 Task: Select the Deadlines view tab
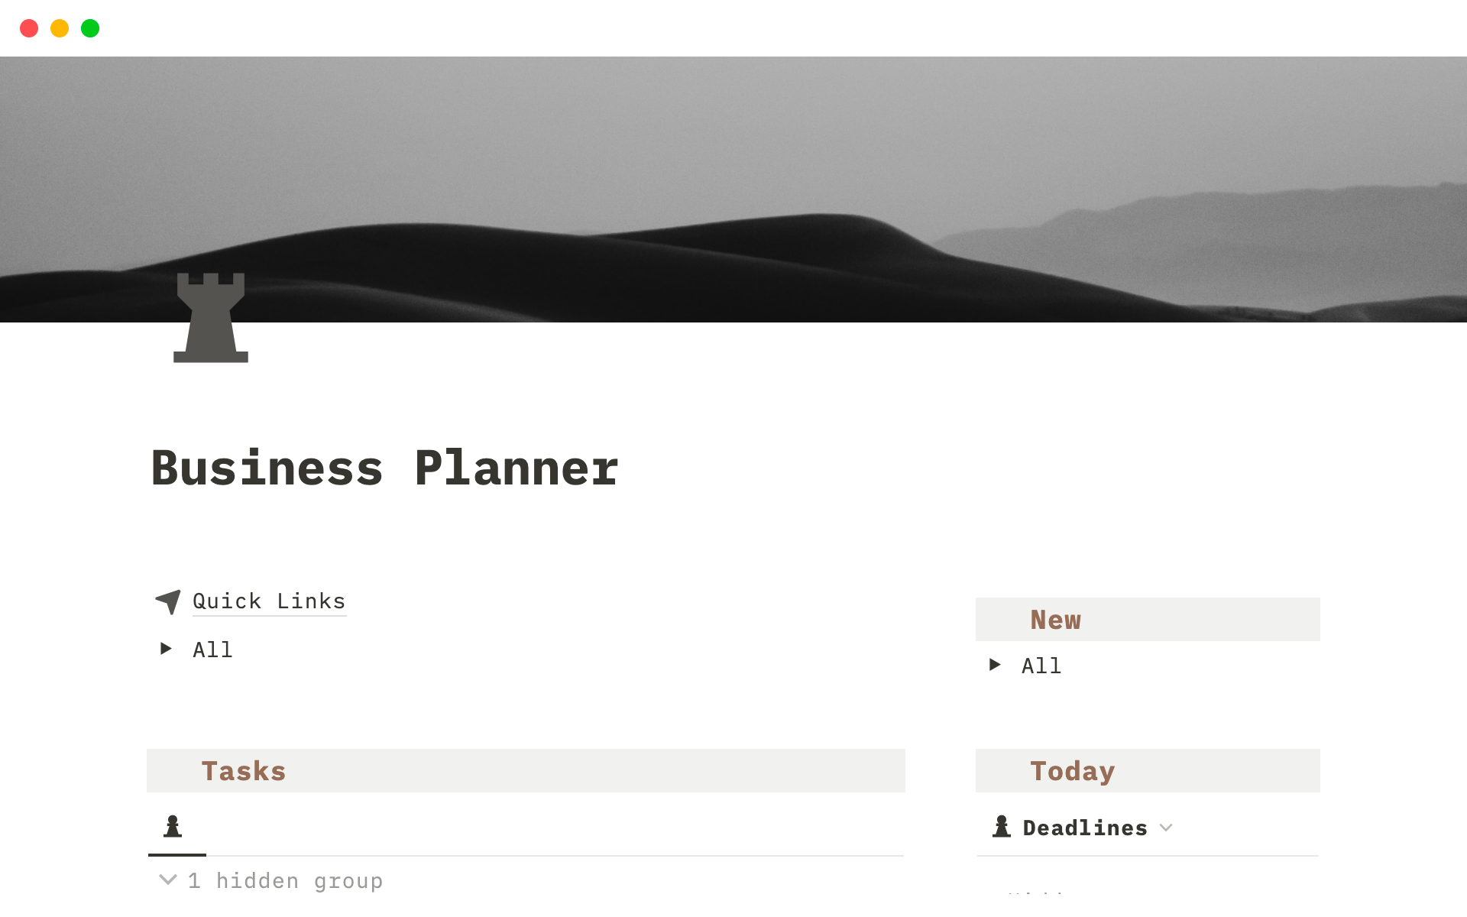[1084, 828]
